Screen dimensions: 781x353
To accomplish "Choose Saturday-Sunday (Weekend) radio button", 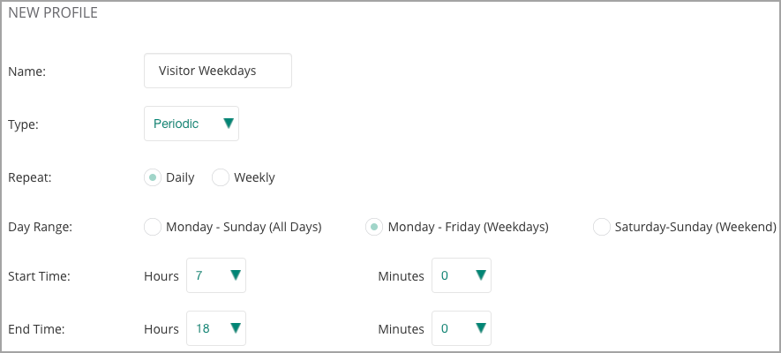I will pos(602,227).
